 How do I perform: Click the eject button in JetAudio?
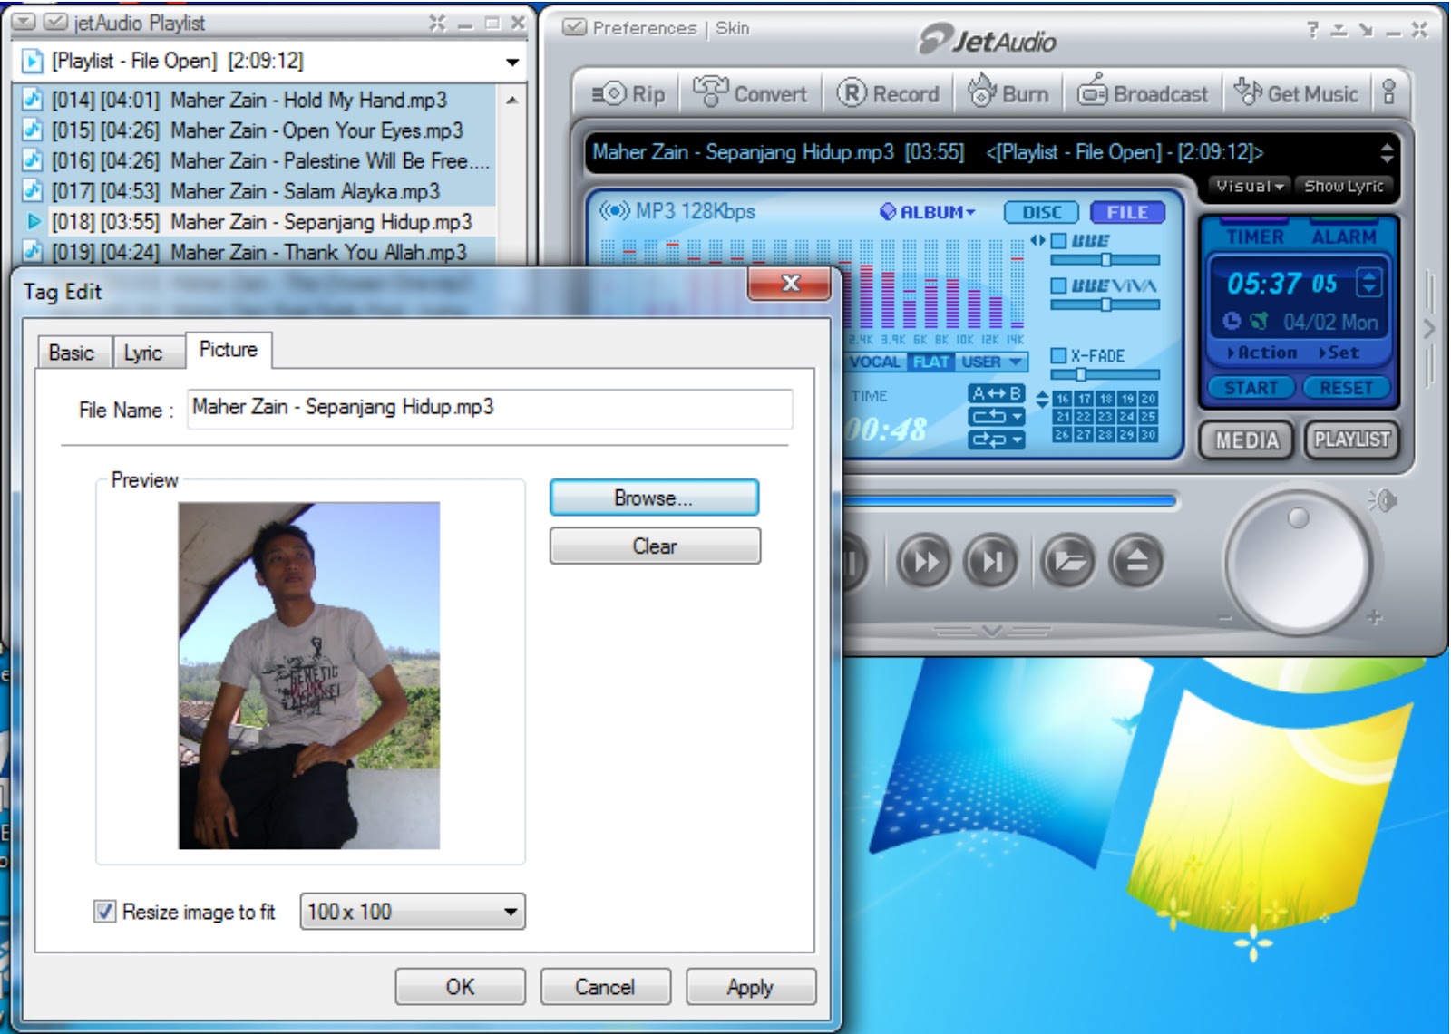pyautogui.click(x=1135, y=562)
